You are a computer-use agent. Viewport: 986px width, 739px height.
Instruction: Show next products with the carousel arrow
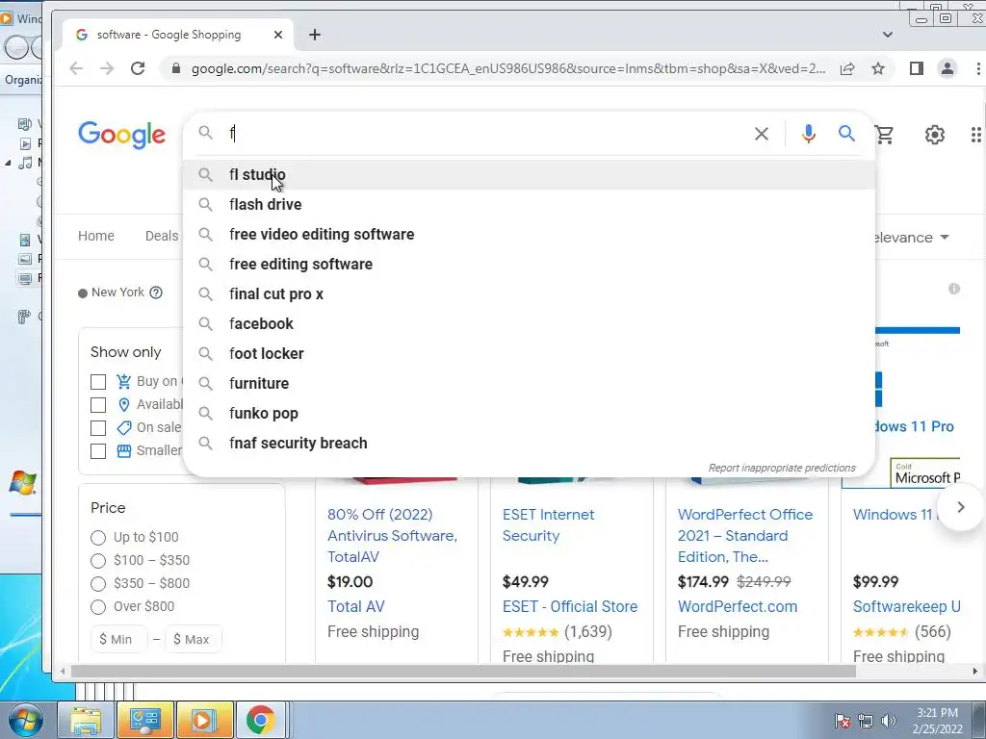pos(960,507)
